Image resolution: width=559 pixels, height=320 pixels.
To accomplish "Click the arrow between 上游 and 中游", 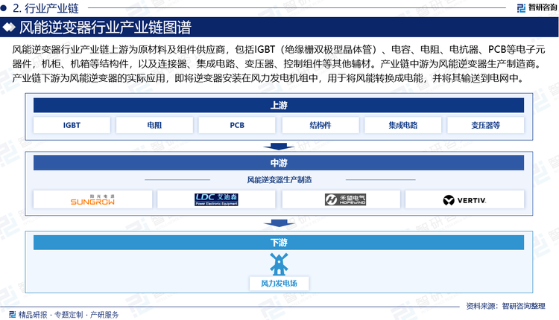I will coord(279,147).
